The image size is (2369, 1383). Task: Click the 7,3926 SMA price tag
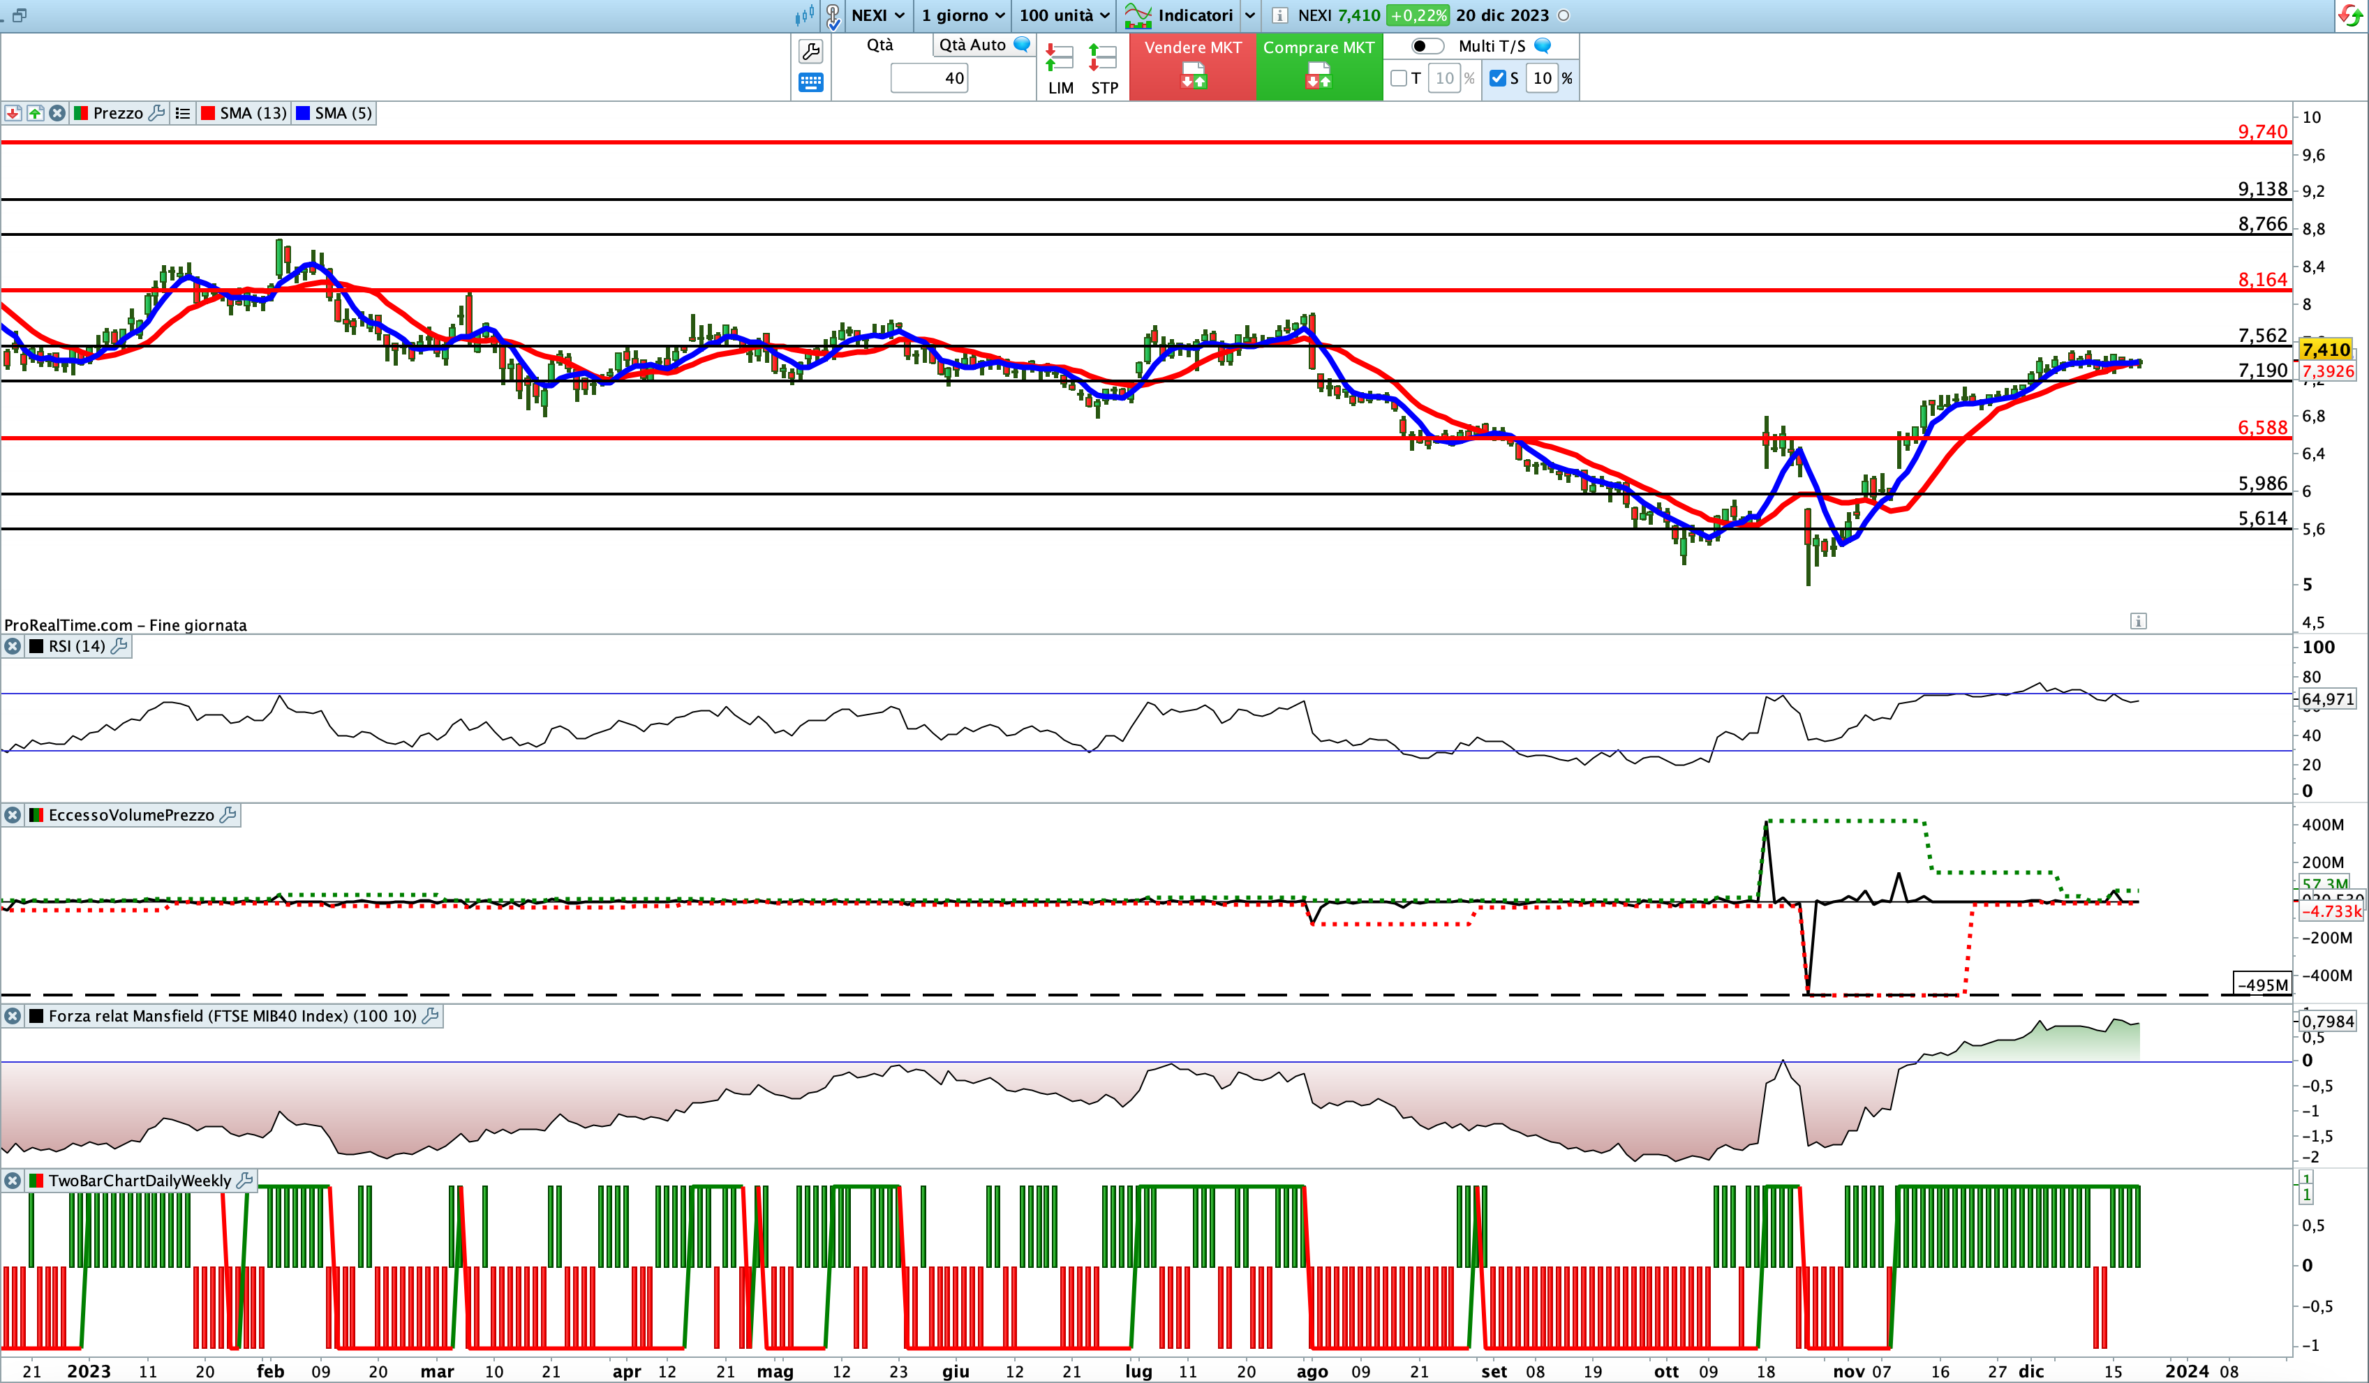point(2328,371)
